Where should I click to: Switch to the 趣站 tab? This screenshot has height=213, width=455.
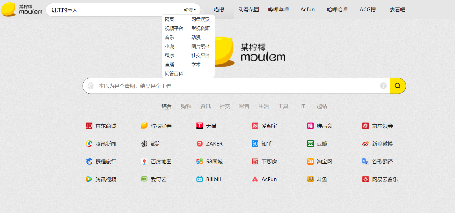322,106
